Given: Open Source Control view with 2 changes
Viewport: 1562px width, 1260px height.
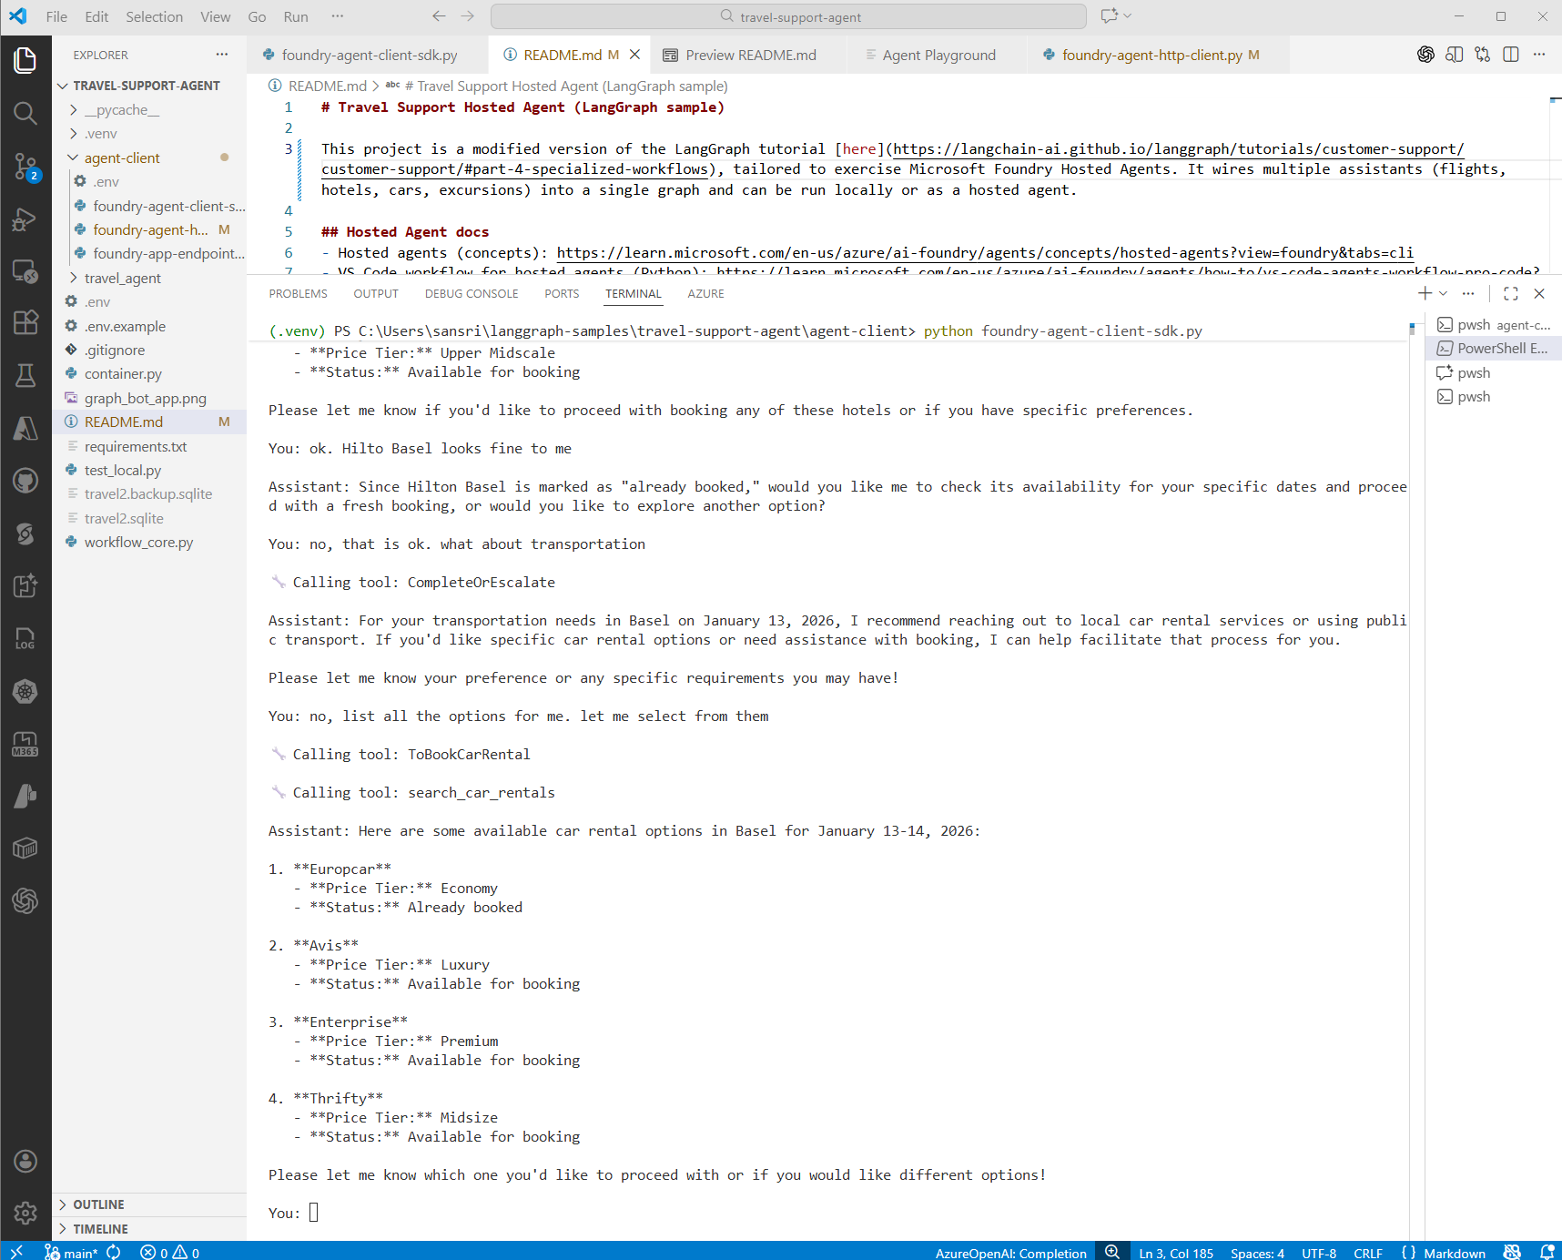Looking at the screenshot, I should (x=25, y=167).
